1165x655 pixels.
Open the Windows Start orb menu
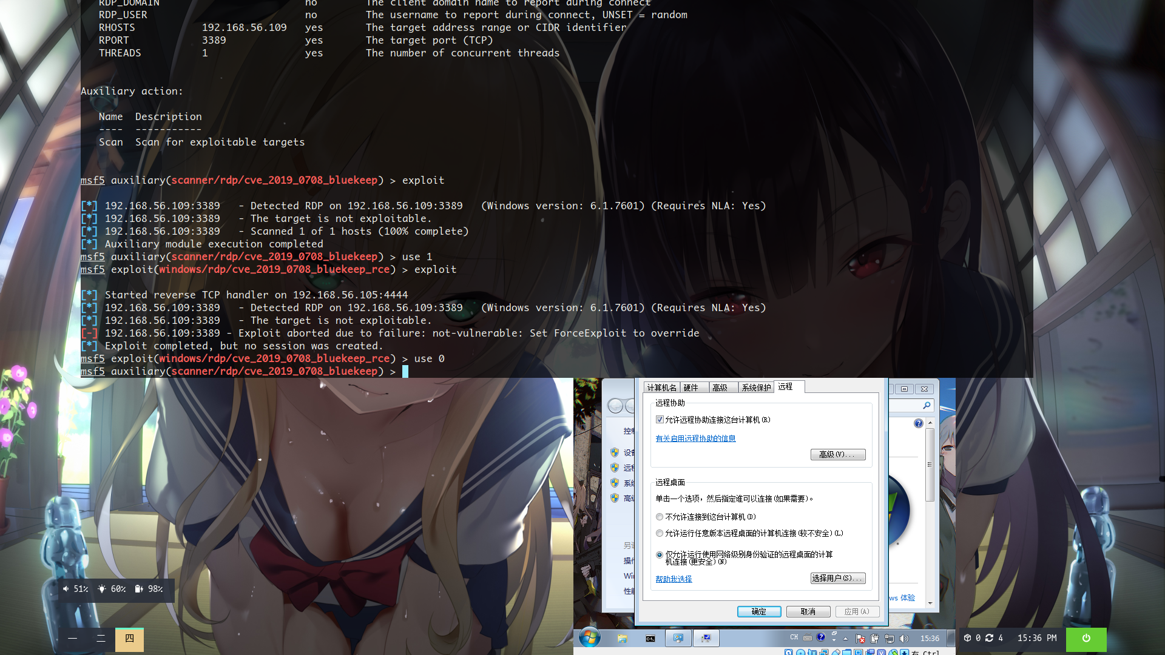pos(589,637)
